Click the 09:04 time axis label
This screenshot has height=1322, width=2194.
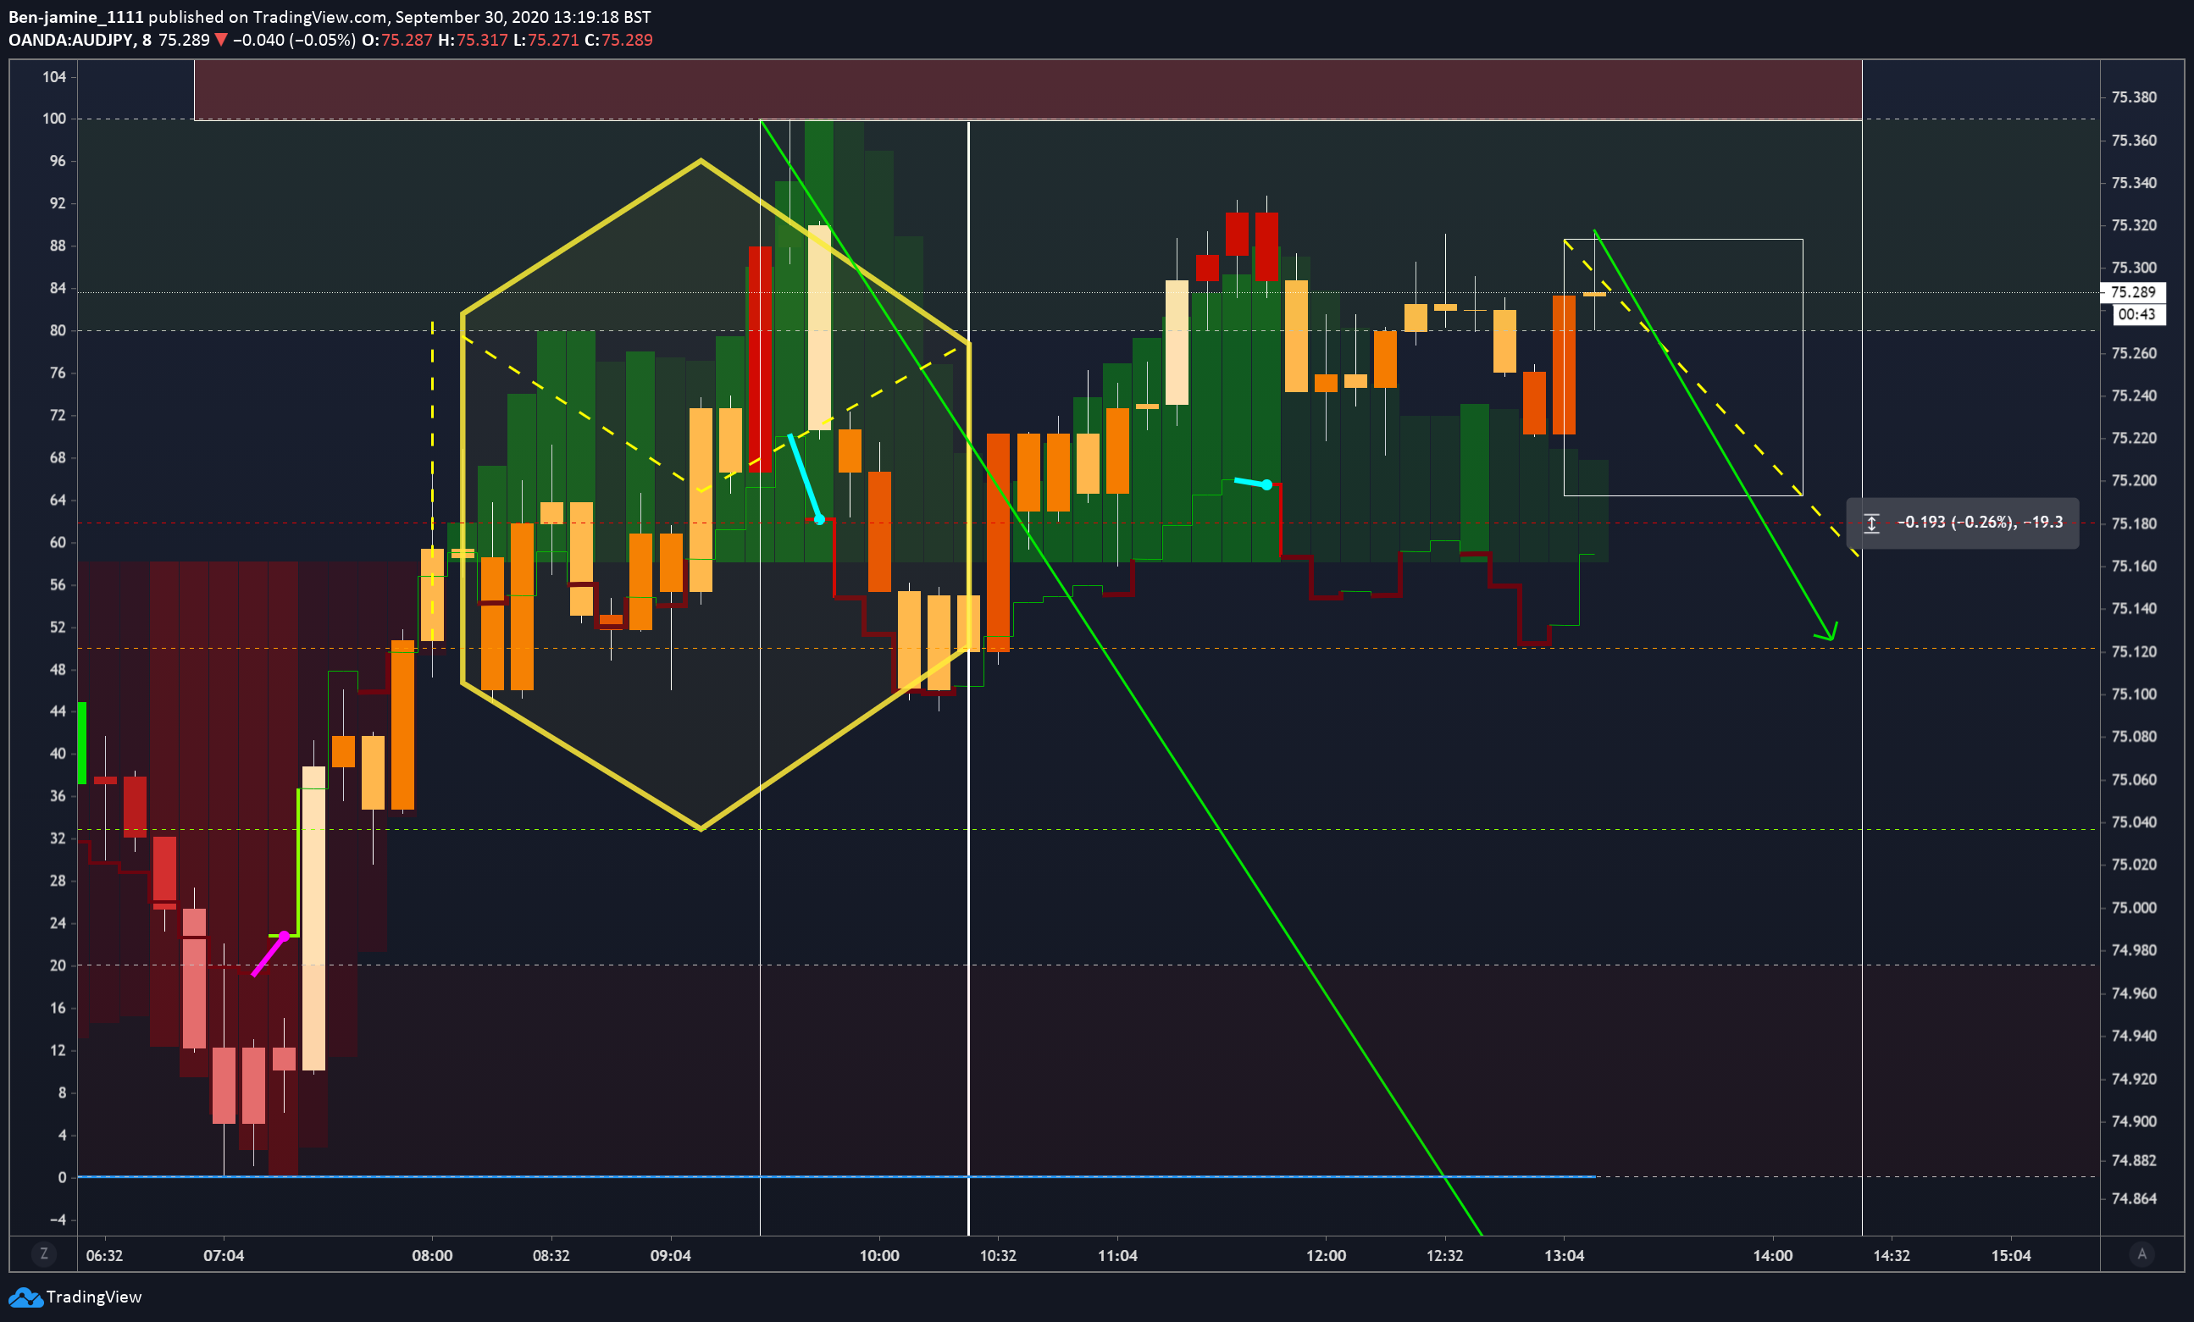click(671, 1255)
